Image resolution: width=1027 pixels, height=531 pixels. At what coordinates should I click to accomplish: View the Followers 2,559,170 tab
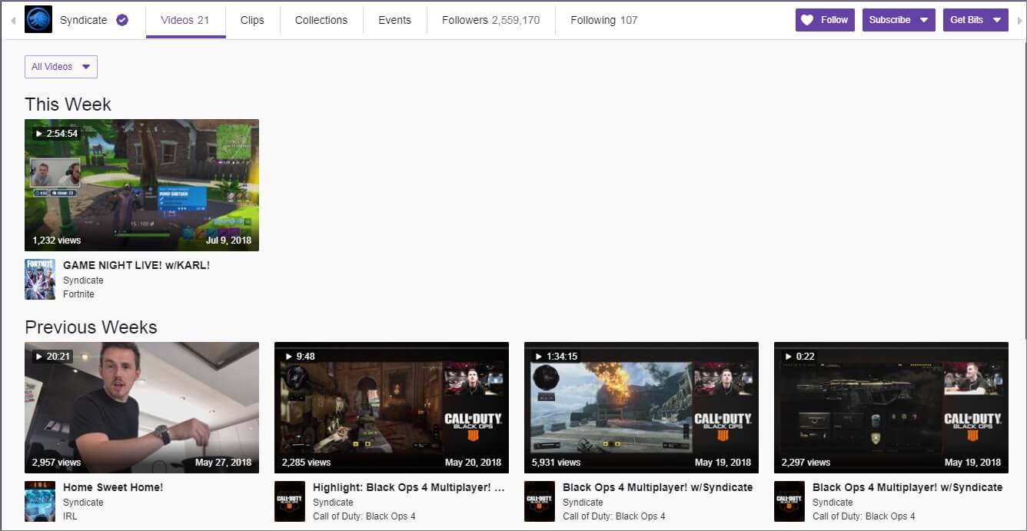[x=490, y=20]
